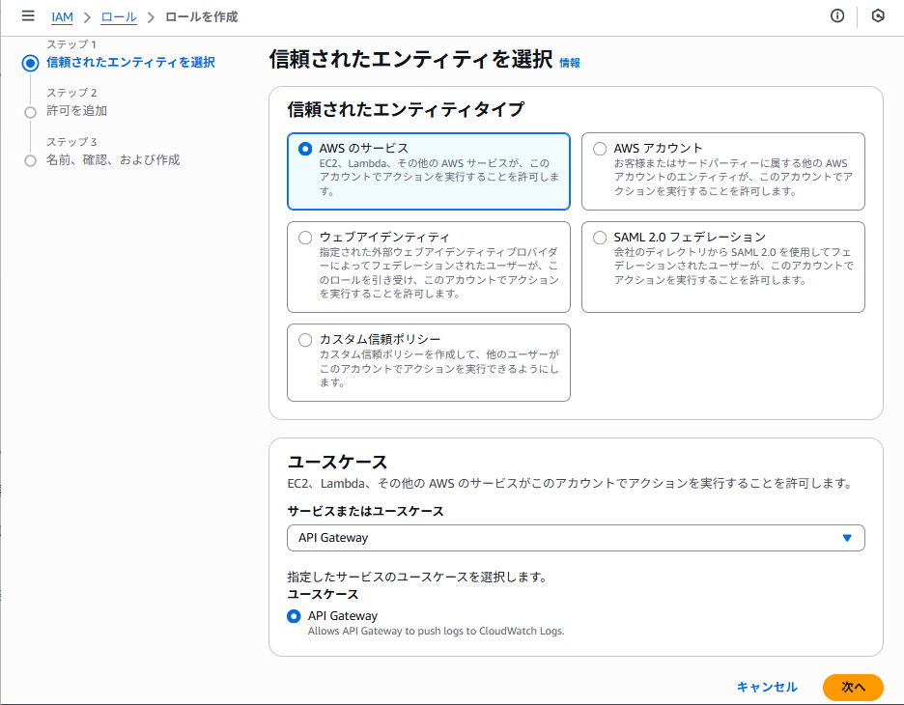Select カスタム信頼ポリシー radio option
Image resolution: width=904 pixels, height=705 pixels.
pyautogui.click(x=305, y=340)
